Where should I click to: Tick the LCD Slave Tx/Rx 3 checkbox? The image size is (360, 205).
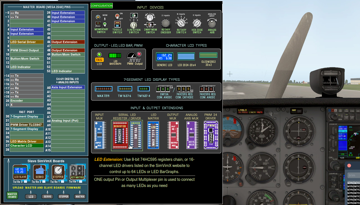(26, 182)
